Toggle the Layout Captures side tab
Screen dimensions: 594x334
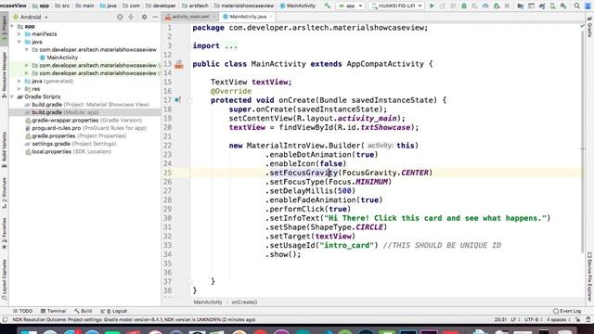[4, 280]
